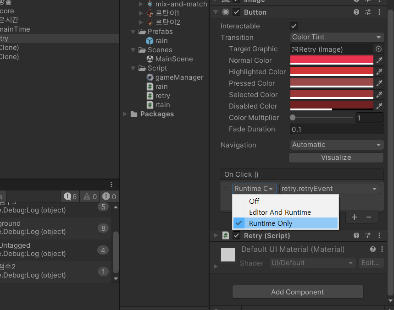The width and height of the screenshot is (394, 310).
Task: Pick Selected Color with eyedropper icon
Action: 379,94
